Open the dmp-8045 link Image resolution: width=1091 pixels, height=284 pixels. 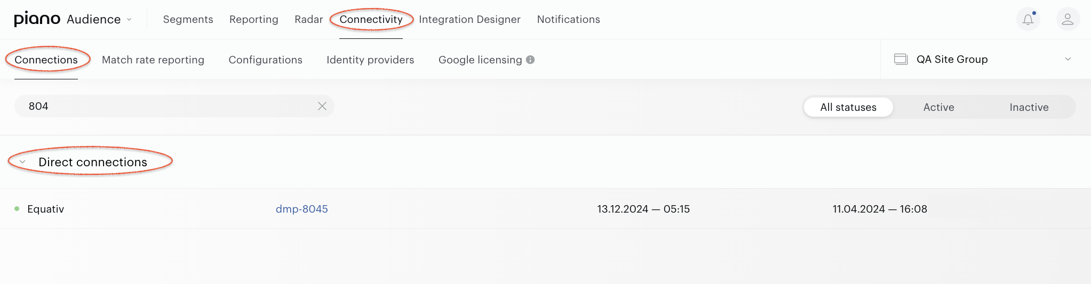[301, 209]
